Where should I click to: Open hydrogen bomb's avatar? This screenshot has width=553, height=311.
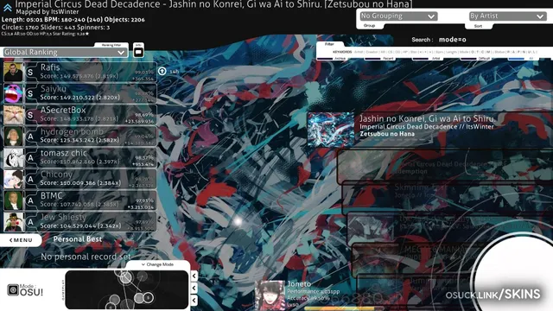point(14,136)
